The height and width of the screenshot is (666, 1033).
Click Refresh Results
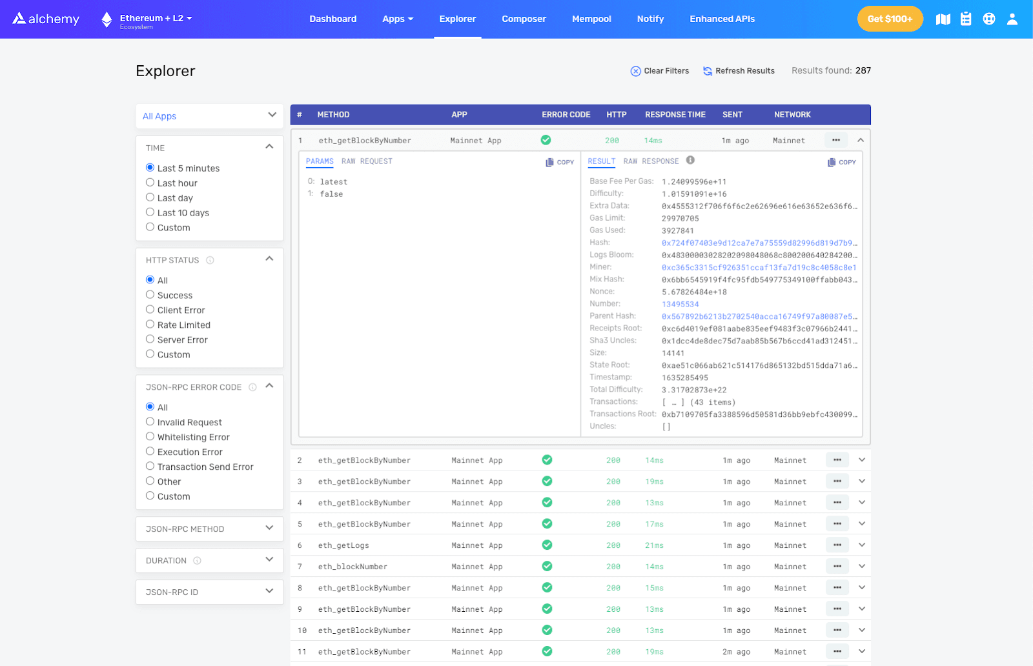(738, 71)
